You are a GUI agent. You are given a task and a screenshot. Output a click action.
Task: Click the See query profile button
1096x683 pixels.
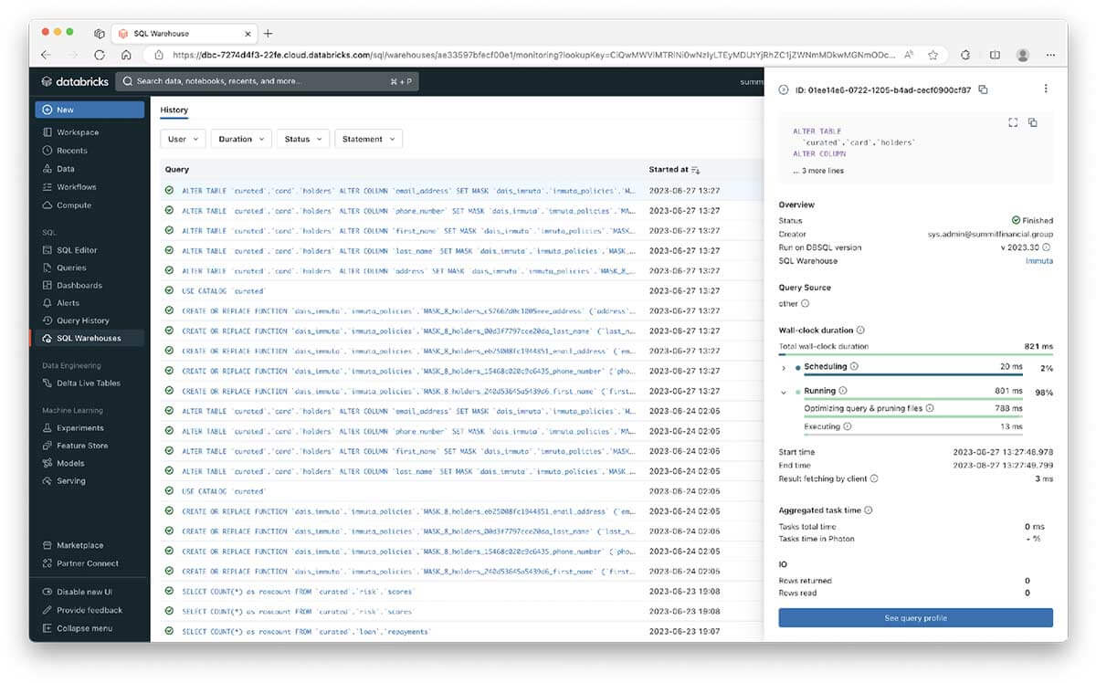pyautogui.click(x=915, y=618)
